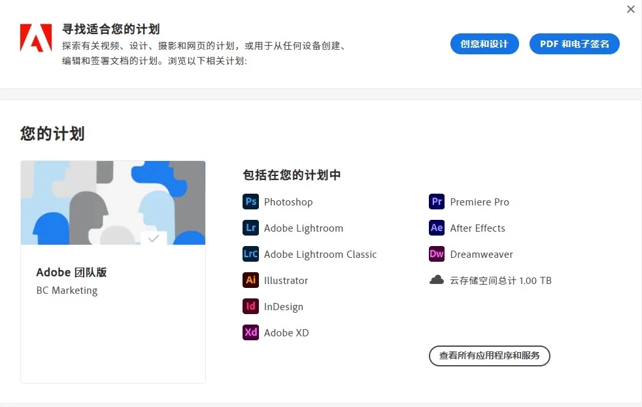Close the plan panel with X
This screenshot has height=407, width=642.
coord(630,9)
